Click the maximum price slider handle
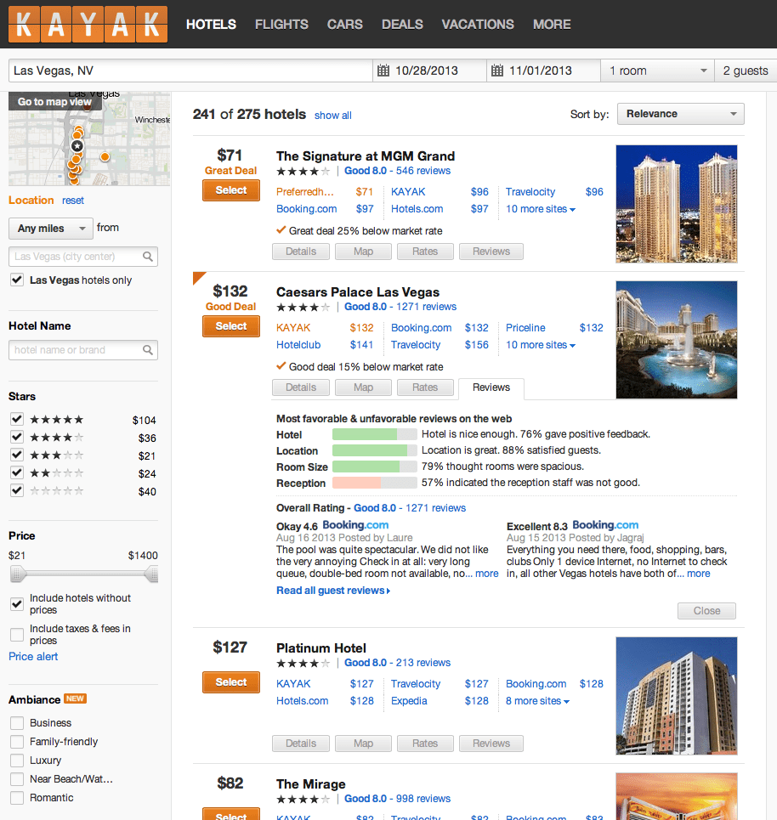Viewport: 777px width, 820px height. [151, 574]
